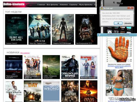This screenshot has width=137, height=102.
Task: Open the X-Men First Class poster
Action: coord(39,29)
